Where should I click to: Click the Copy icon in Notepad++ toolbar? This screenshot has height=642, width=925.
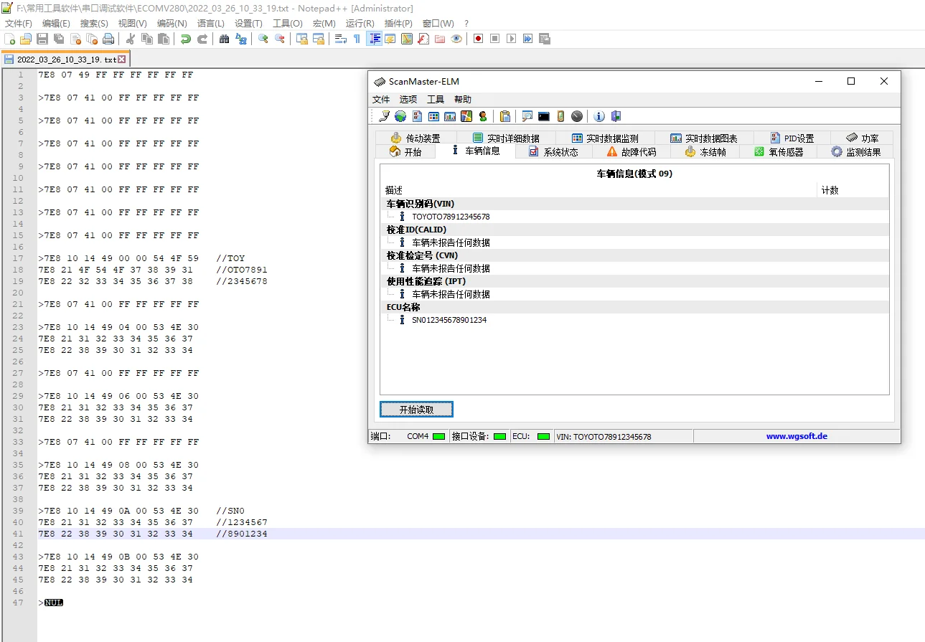pyautogui.click(x=146, y=39)
